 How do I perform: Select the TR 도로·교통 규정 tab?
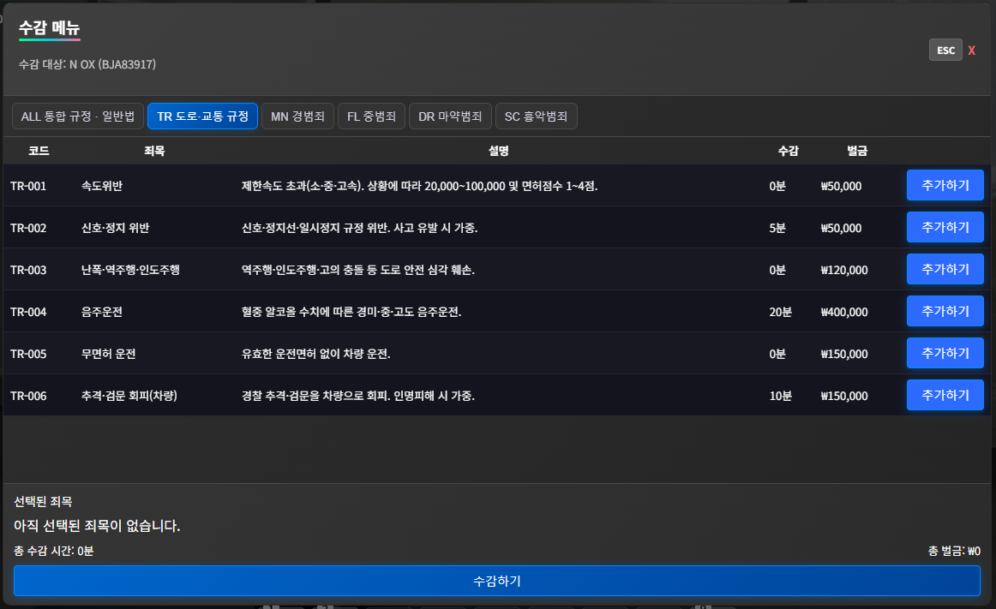pyautogui.click(x=202, y=116)
